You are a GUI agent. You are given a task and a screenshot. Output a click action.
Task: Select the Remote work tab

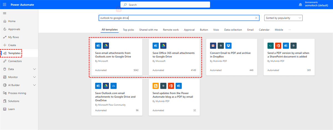point(171,30)
